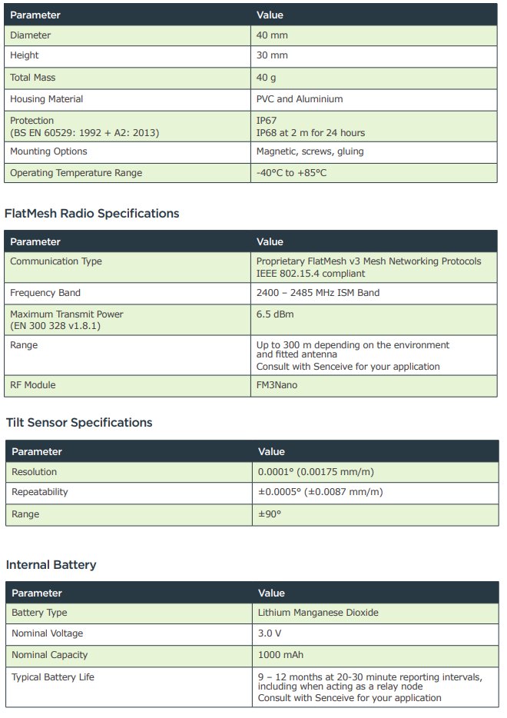The width and height of the screenshot is (507, 718).
Task: Select the Mounting Options label
Action: tap(48, 151)
